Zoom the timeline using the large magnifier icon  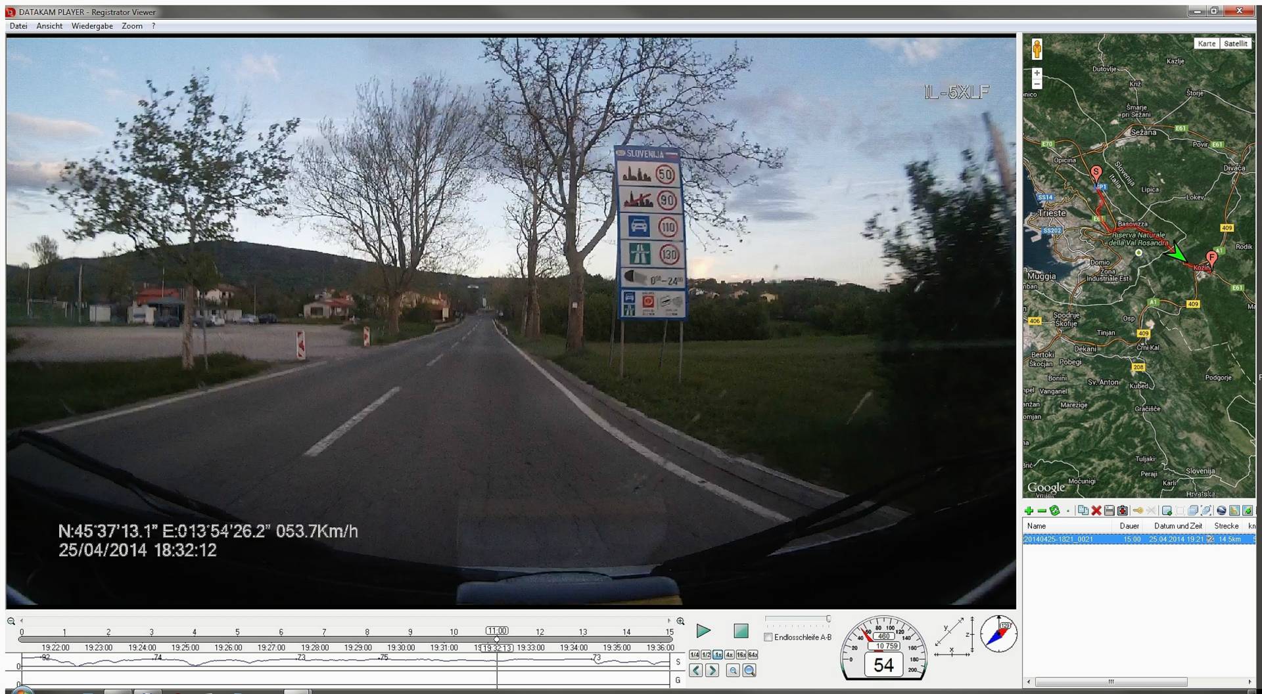pos(749,670)
